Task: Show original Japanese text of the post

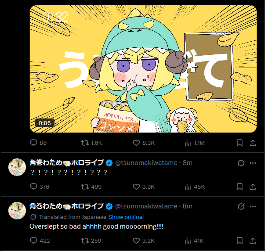Action: pos(126,217)
